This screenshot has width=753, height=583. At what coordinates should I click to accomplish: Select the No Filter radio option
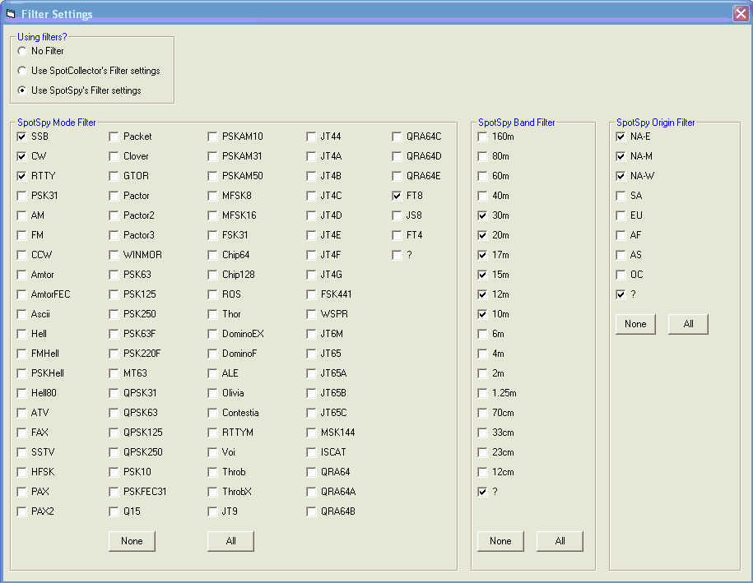coord(22,51)
